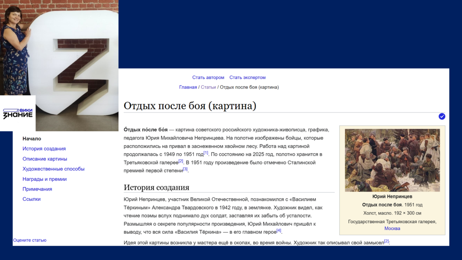Screen dimensions: 462x260
Task: Click Государственная Третьяковская галерея text in the infobox
Action: pyautogui.click(x=392, y=221)
